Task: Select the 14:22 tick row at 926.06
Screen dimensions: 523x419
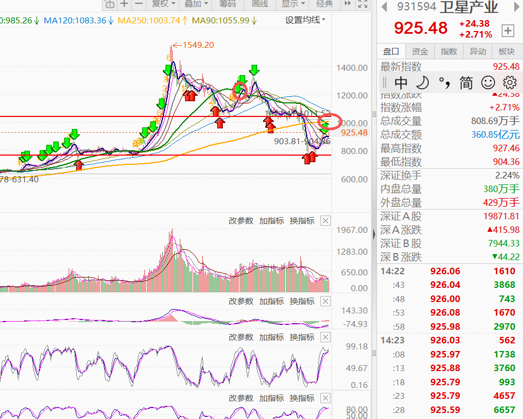Action: [x=450, y=271]
